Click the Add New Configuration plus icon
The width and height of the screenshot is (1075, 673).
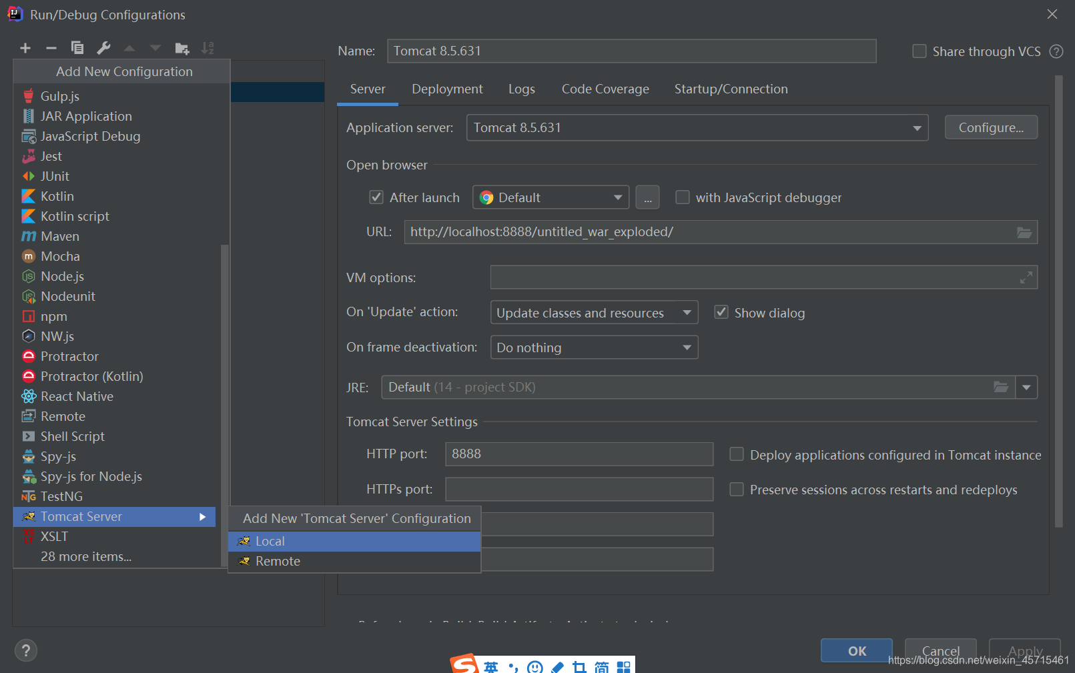click(25, 48)
